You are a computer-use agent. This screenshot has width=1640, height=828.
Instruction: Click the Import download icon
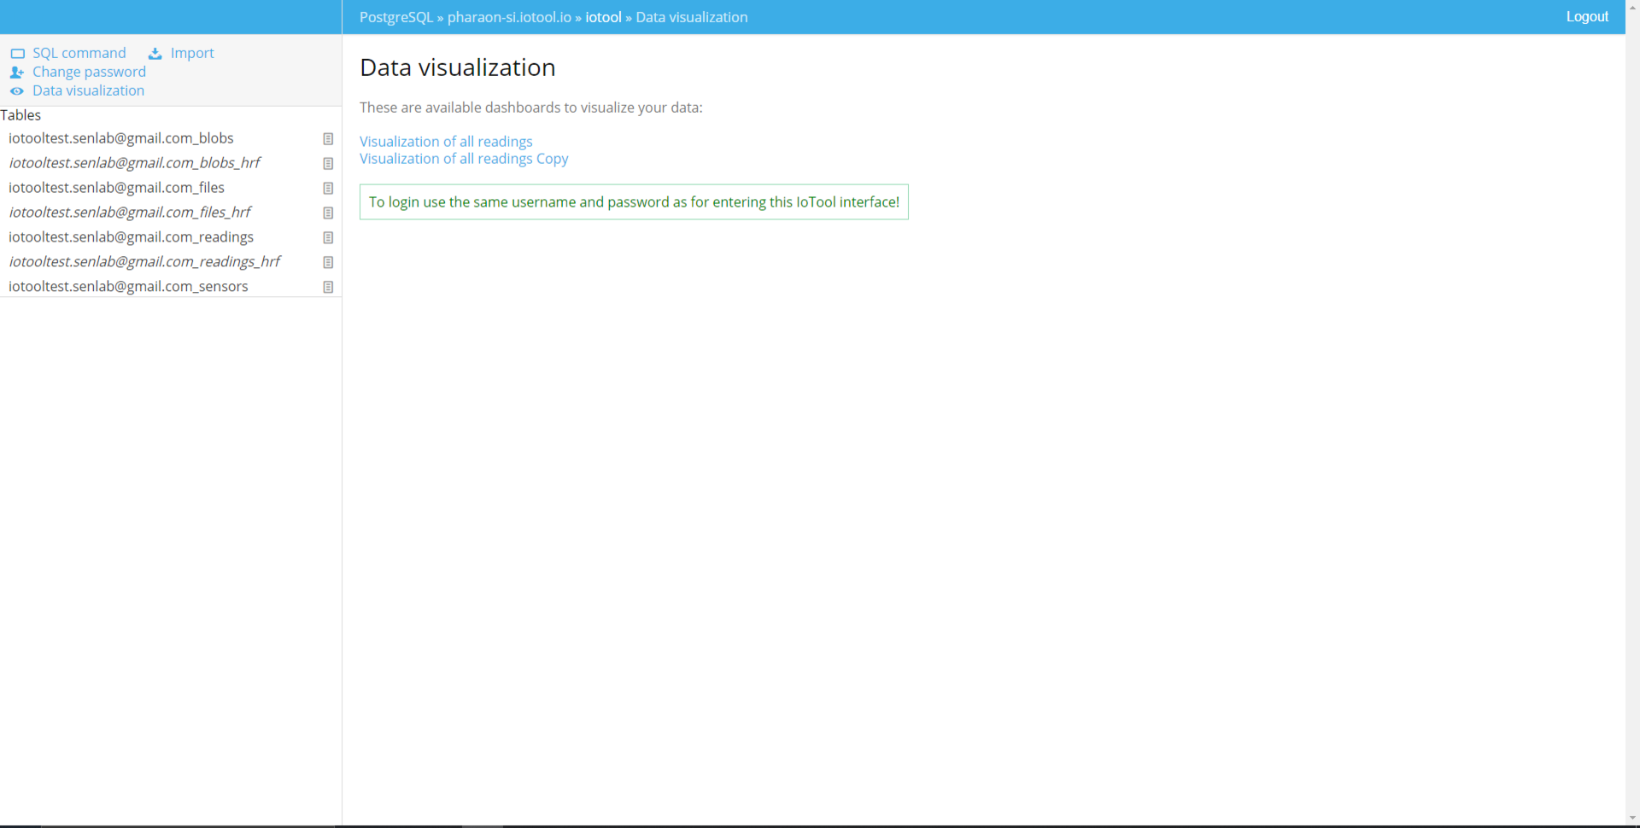(x=155, y=54)
